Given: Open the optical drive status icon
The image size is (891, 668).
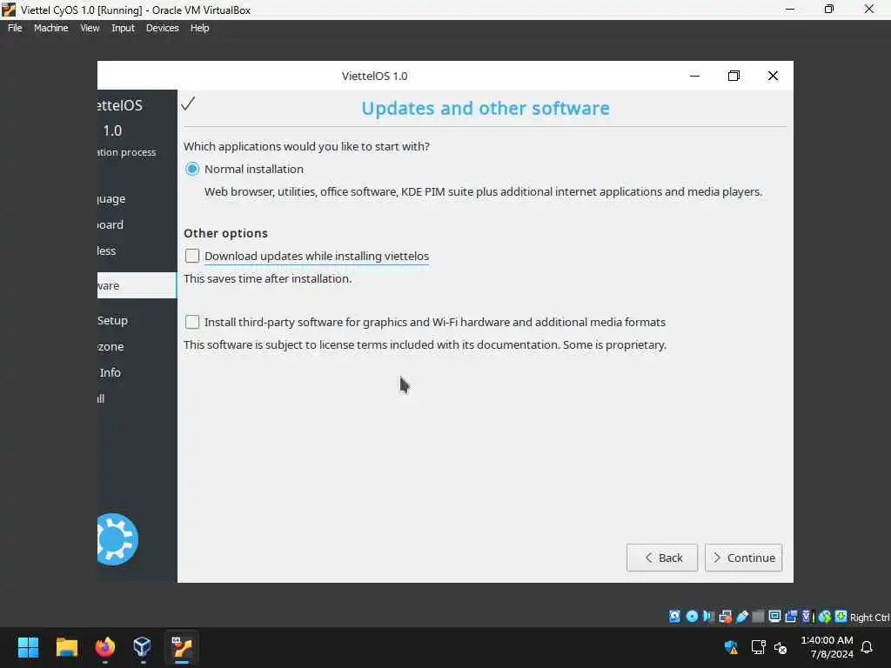Looking at the screenshot, I should 692,617.
